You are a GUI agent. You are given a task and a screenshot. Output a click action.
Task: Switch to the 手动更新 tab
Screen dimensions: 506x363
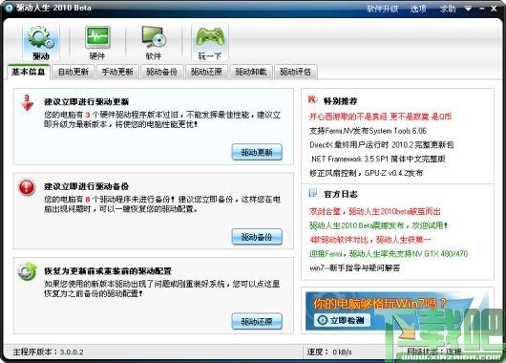click(117, 72)
